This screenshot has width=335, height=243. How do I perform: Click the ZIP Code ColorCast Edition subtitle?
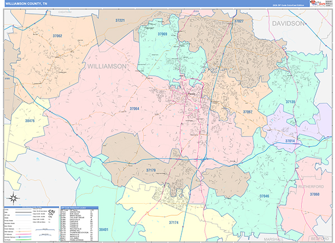[288, 5]
